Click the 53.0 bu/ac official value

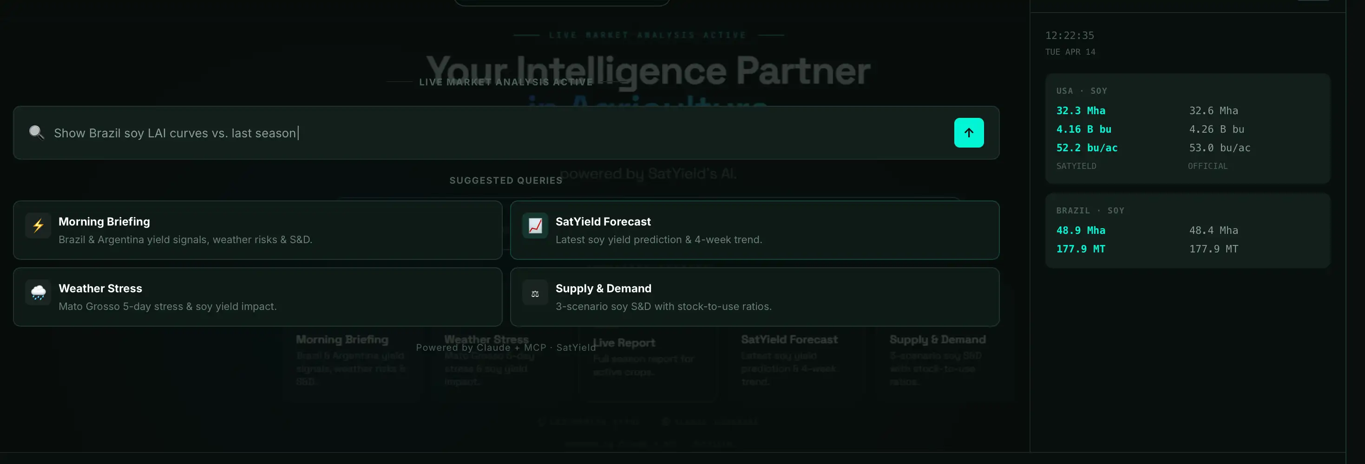click(1219, 148)
